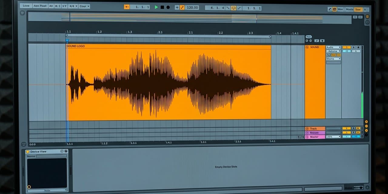This screenshot has height=194, width=388.
Task: Click the purple Aocuee row icon
Action: tap(307, 133)
